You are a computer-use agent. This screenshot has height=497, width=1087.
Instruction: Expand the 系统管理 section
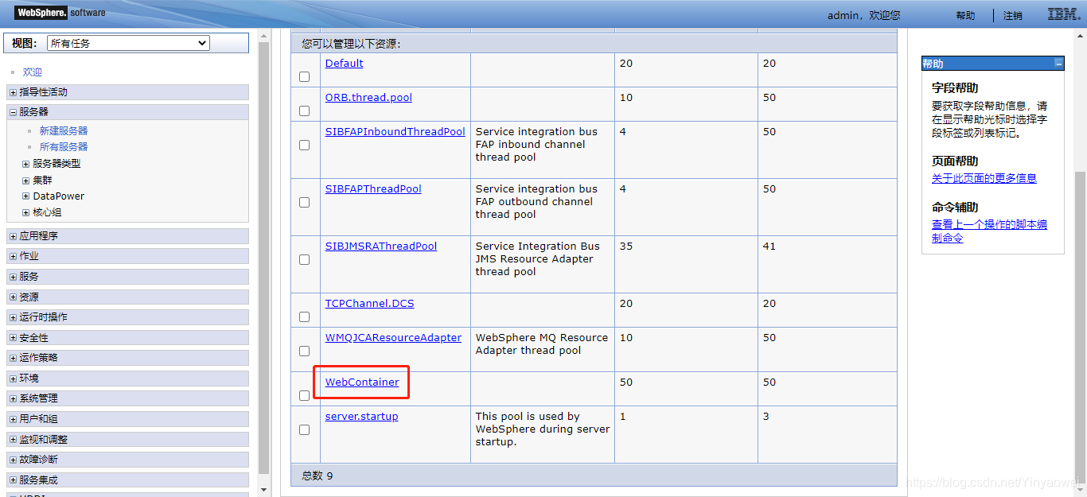(x=13, y=398)
